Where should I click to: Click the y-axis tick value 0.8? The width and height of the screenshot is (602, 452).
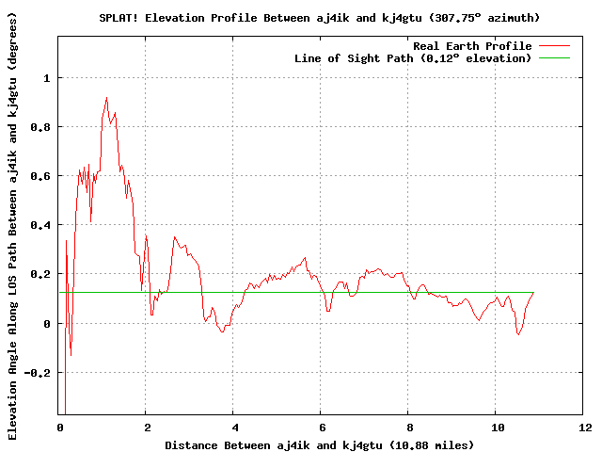(x=40, y=127)
